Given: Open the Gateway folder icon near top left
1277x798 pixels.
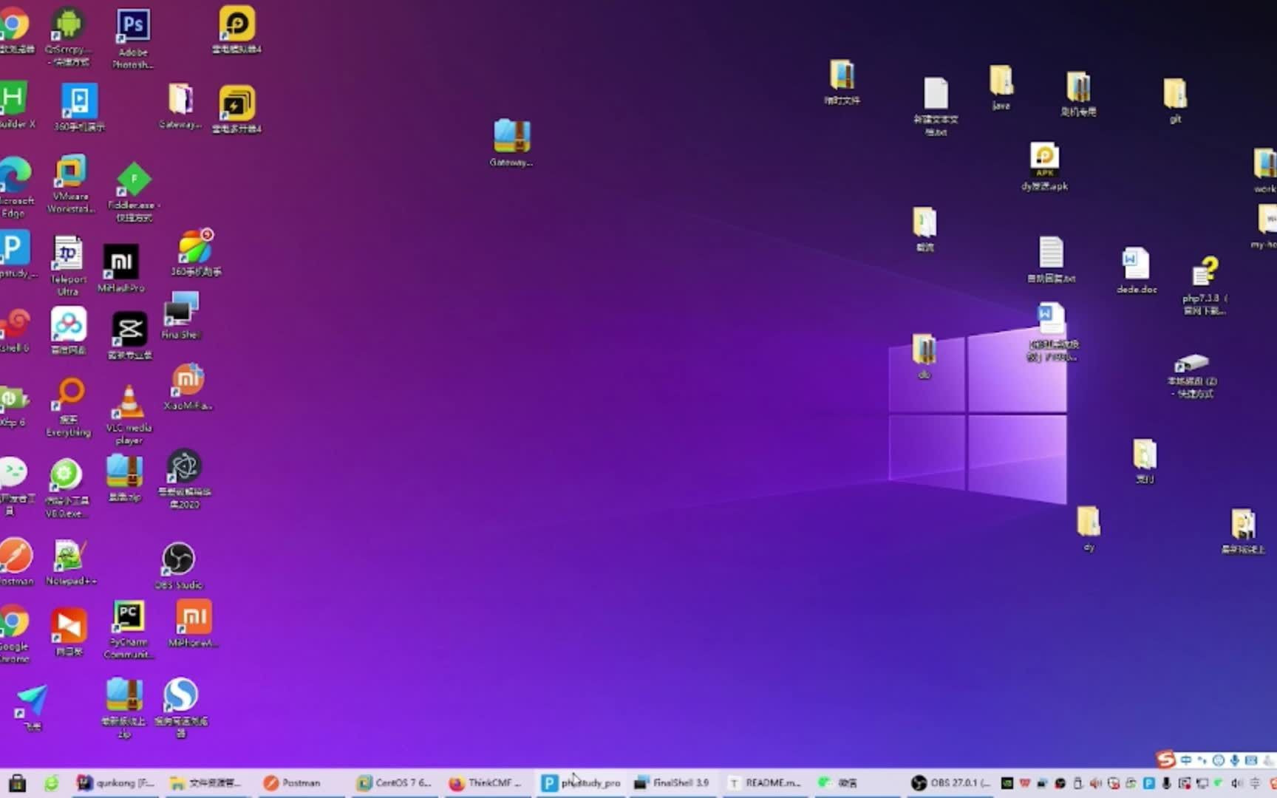Looking at the screenshot, I should 180,106.
